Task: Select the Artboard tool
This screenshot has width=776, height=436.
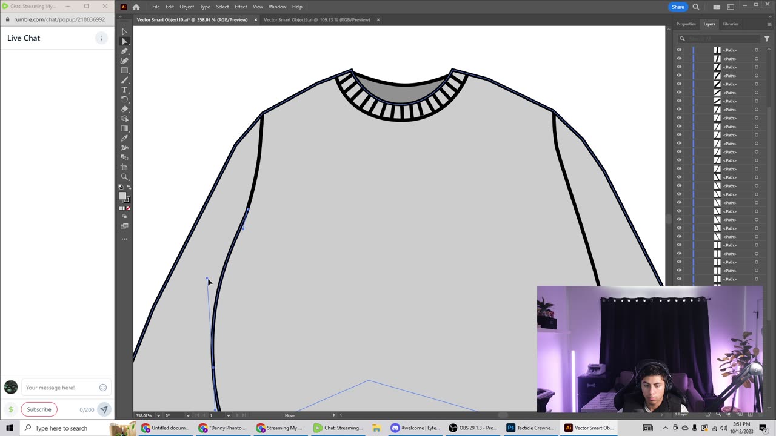Action: point(124,167)
